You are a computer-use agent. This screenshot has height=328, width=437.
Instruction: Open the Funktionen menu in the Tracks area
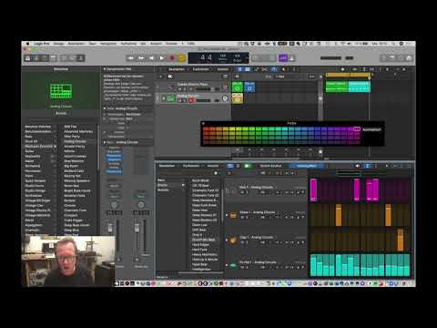[201, 69]
